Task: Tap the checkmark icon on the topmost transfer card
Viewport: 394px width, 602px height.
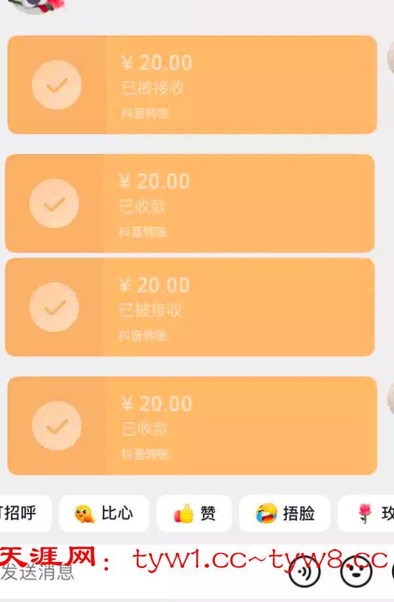Action: coord(57,85)
